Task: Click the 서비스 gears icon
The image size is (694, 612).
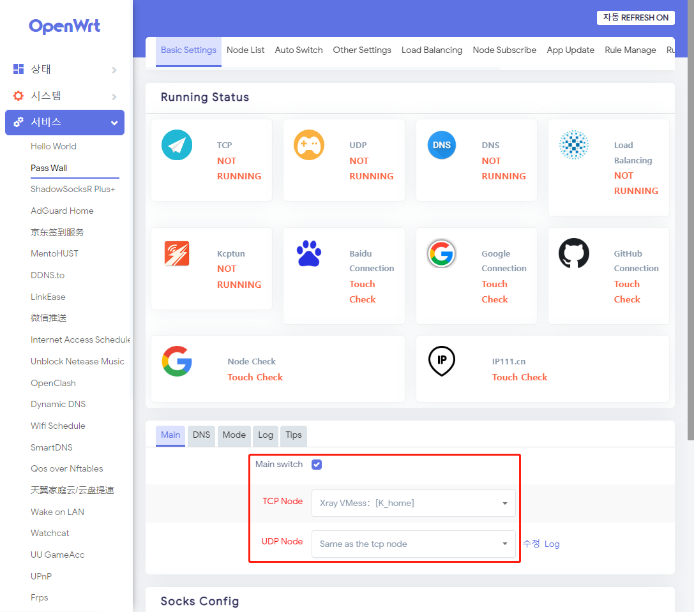Action: (18, 122)
